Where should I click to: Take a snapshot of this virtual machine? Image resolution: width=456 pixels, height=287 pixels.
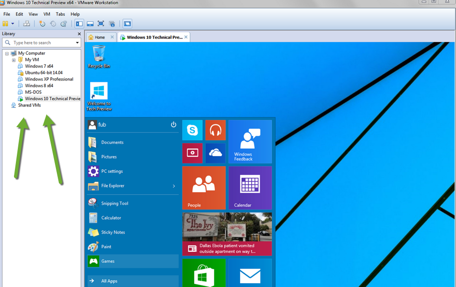pyautogui.click(x=42, y=24)
